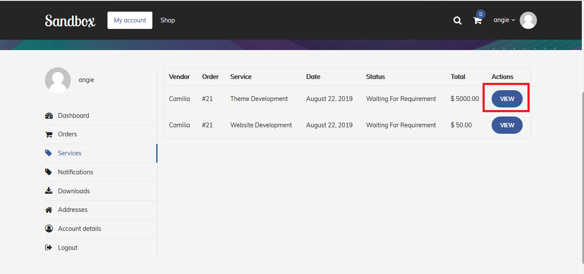Click the Vendor column header
584x274 pixels.
tap(180, 77)
